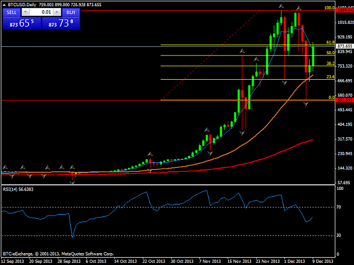Click the current price tag 873.655
Image resolution: width=354 pixels, height=265 pixels.
[x=345, y=46]
